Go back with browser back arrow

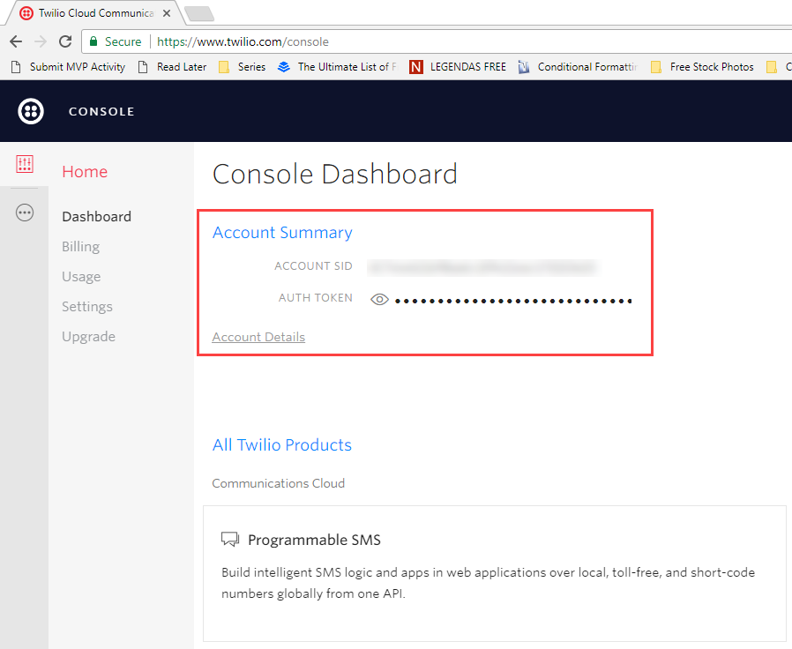point(16,41)
